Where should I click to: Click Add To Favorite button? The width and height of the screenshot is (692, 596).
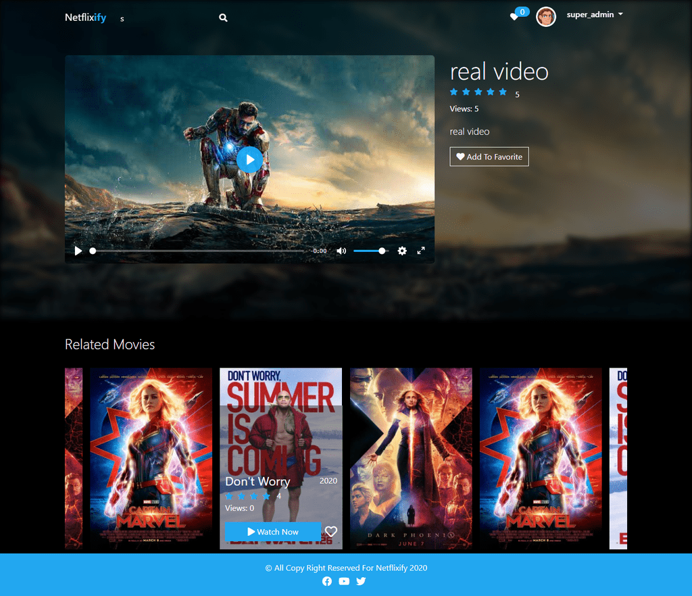click(x=489, y=157)
